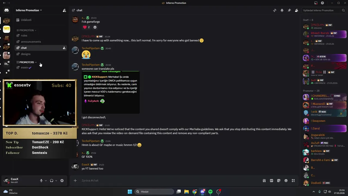Open the essex channel
This screenshot has height=196, width=348.
coord(41,68)
